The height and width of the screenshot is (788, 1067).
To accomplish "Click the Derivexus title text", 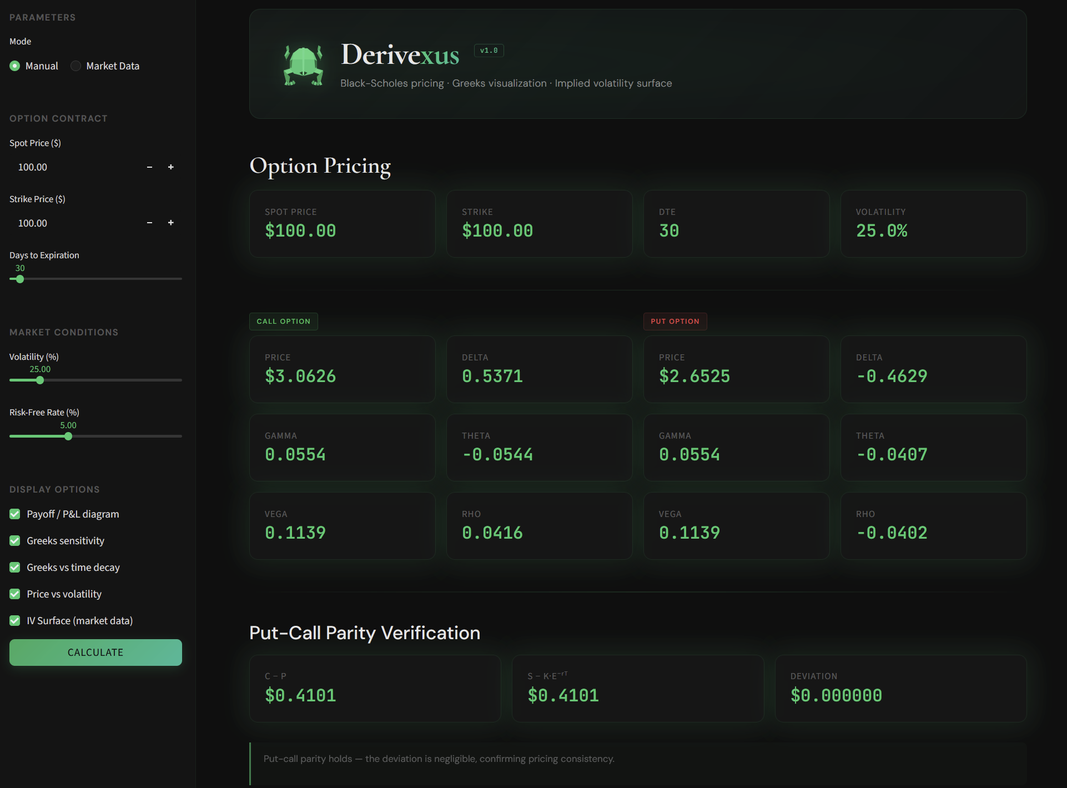I will point(400,54).
